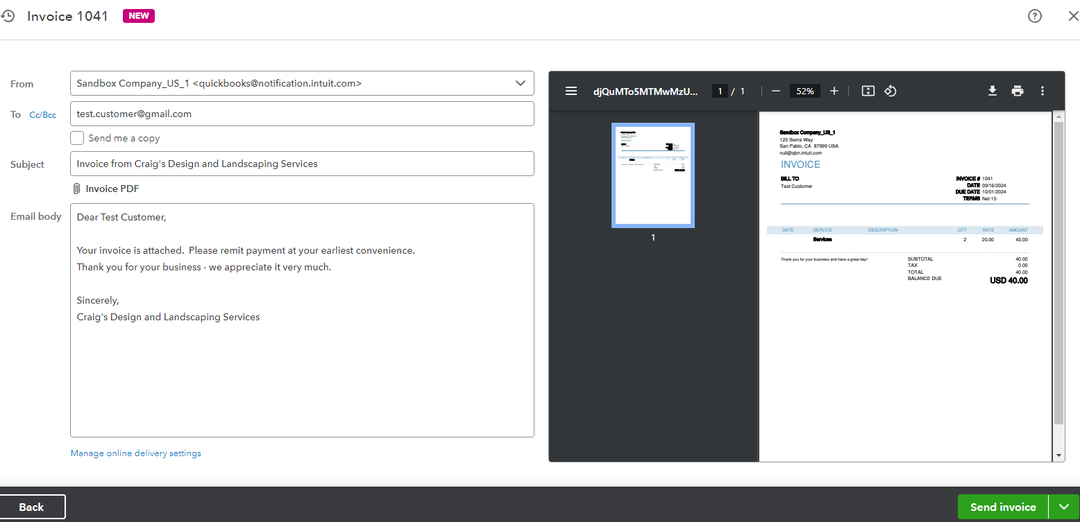Screen dimensions: 1080x522
Task: Click the Back button
Action: click(x=32, y=507)
